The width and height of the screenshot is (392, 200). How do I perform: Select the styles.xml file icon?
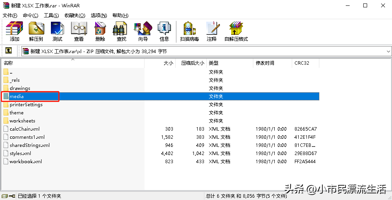[6, 153]
